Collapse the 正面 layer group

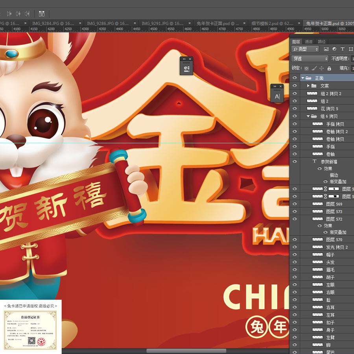[x=303, y=78]
